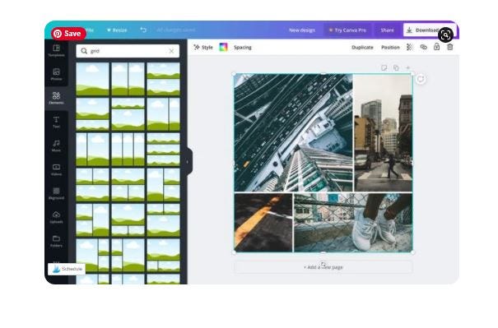This screenshot has width=498, height=328.
Task: Open the Style option in toolbar
Action: coord(203,47)
